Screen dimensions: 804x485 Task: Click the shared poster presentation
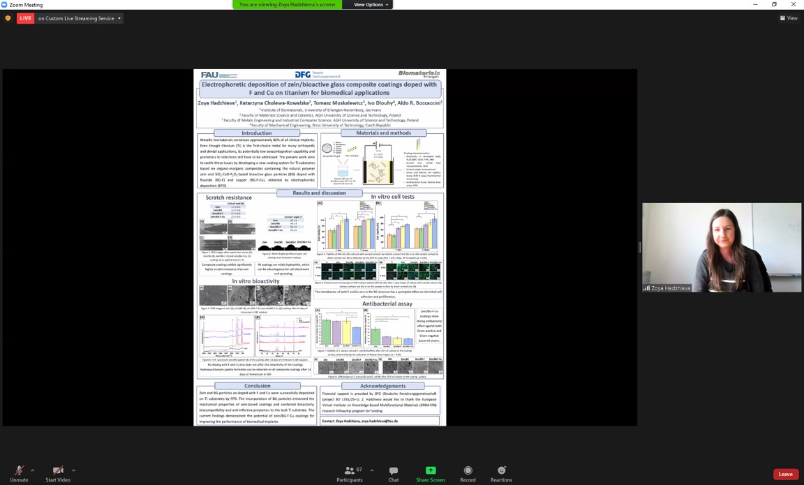(x=320, y=247)
